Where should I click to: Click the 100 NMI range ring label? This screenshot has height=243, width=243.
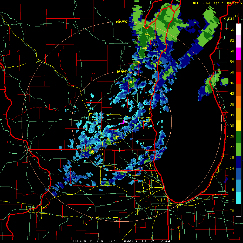pyautogui.click(x=122, y=22)
